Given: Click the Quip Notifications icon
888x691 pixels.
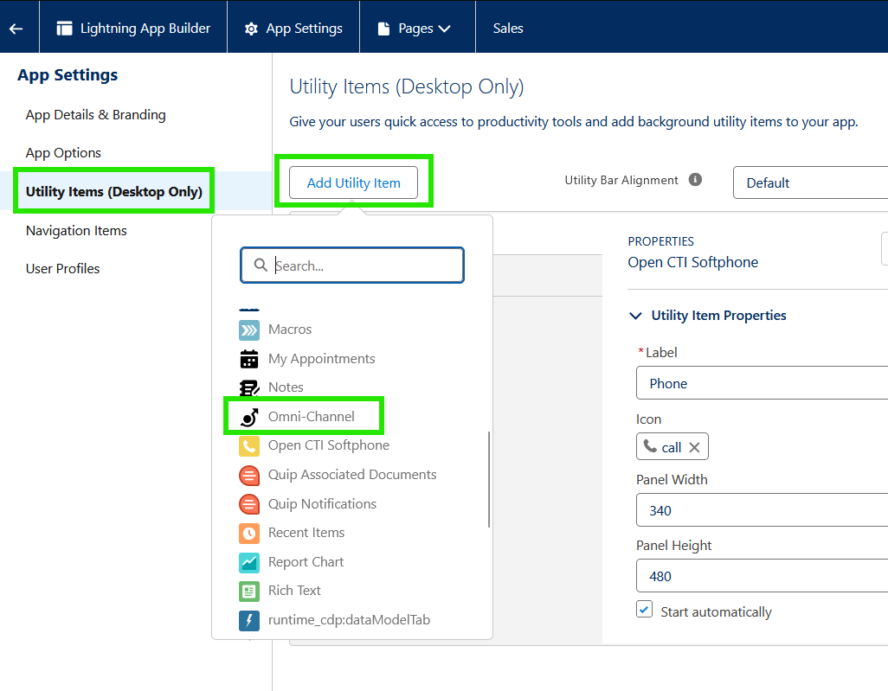Looking at the screenshot, I should 249,504.
